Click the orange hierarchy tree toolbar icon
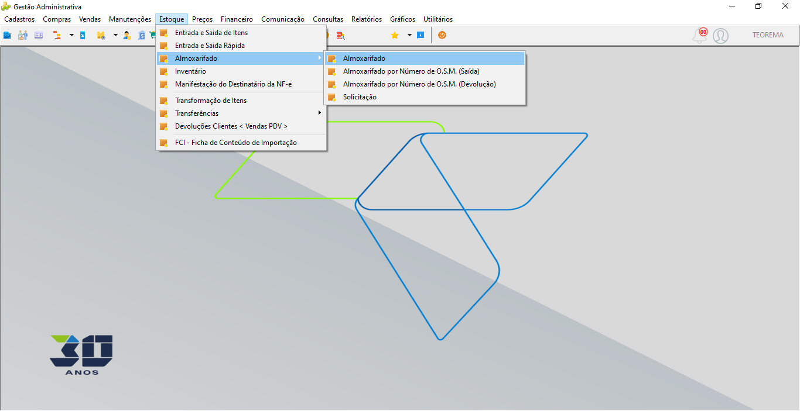The image size is (800, 411). click(57, 35)
